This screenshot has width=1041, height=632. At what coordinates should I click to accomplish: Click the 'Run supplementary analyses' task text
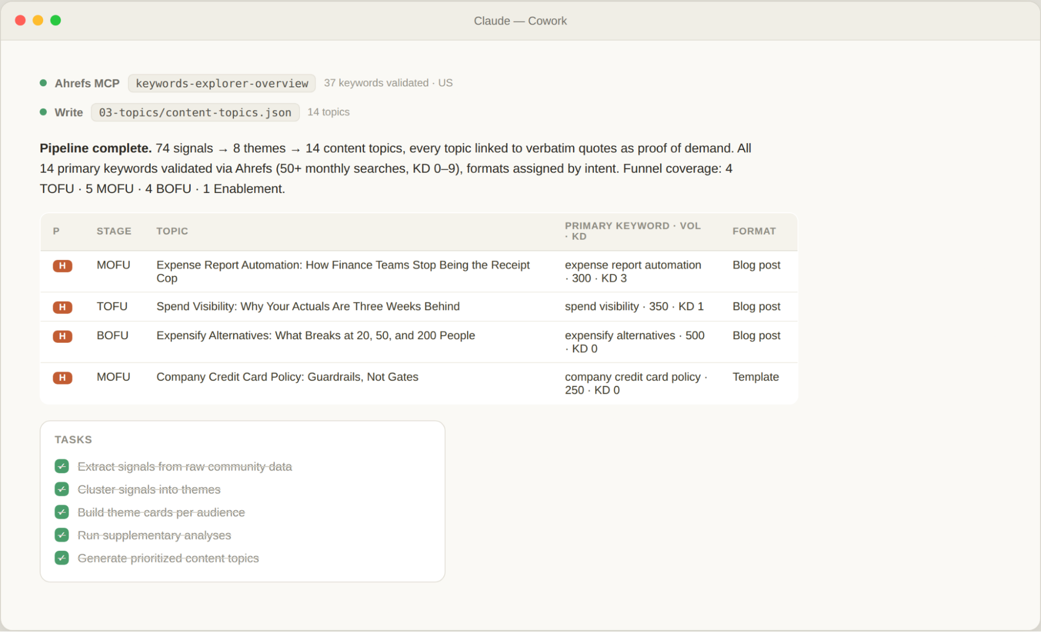pos(155,536)
